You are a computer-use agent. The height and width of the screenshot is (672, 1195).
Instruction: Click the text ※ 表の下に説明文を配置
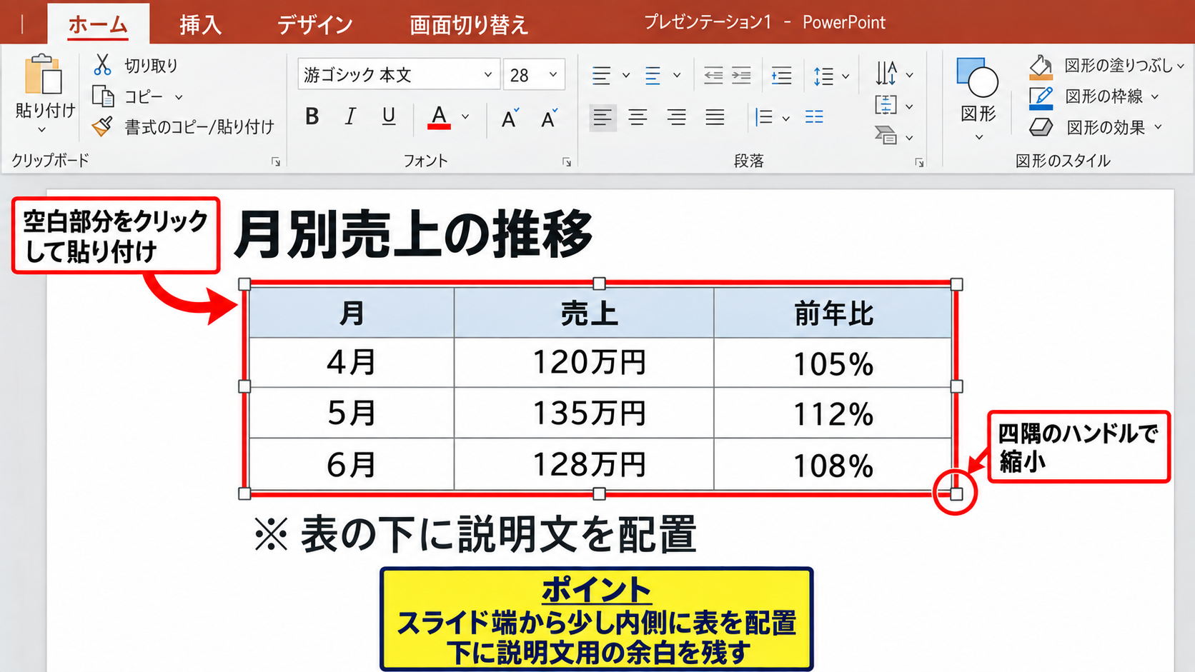[x=475, y=534]
